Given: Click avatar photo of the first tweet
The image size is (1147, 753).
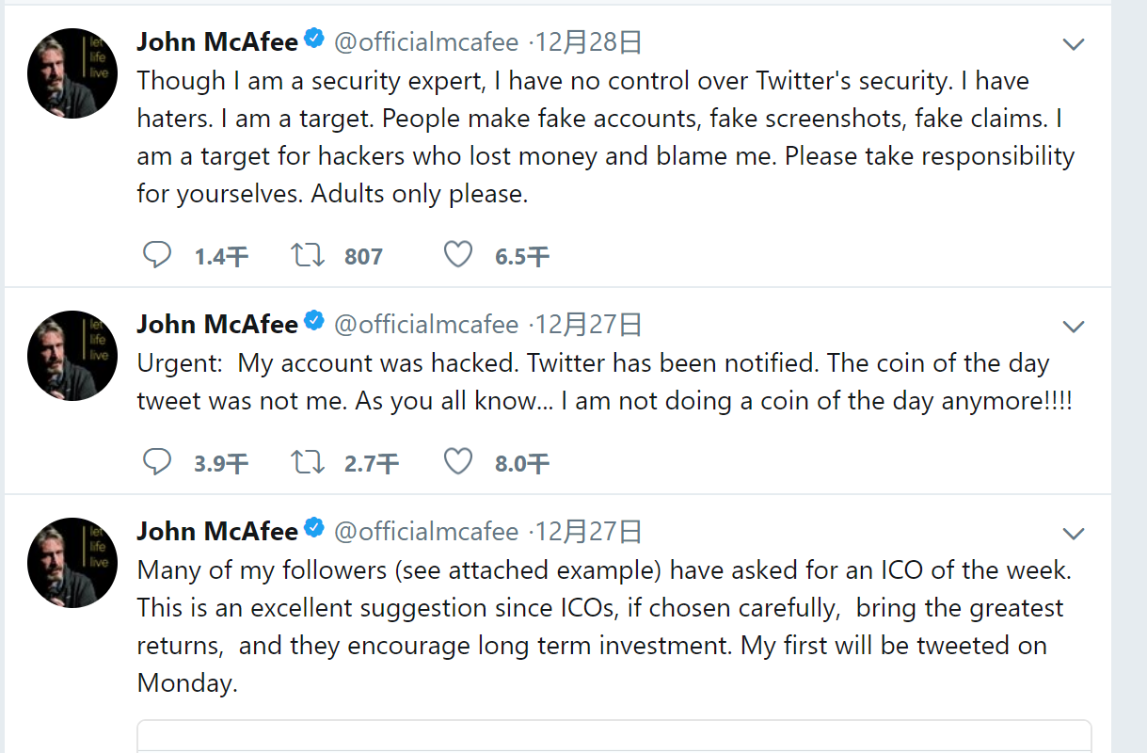Looking at the screenshot, I should 72,73.
